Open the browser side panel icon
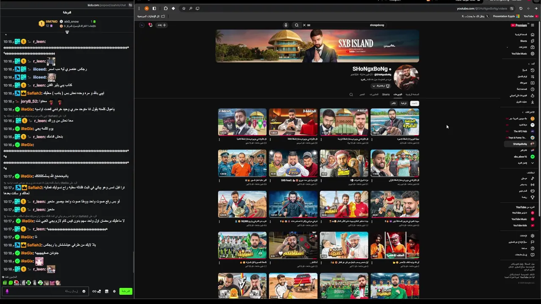541x304 pixels. [154, 8]
